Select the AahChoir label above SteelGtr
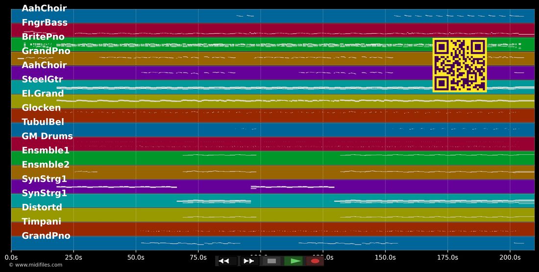Screen dimensions: 539x272 click(44, 65)
